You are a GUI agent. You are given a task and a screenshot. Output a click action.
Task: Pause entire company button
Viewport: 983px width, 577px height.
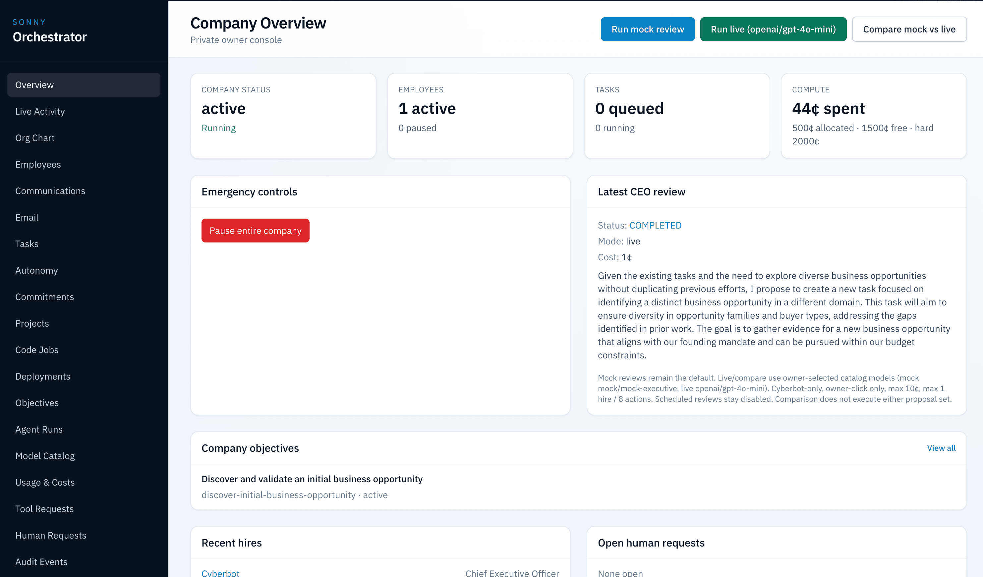pos(256,231)
